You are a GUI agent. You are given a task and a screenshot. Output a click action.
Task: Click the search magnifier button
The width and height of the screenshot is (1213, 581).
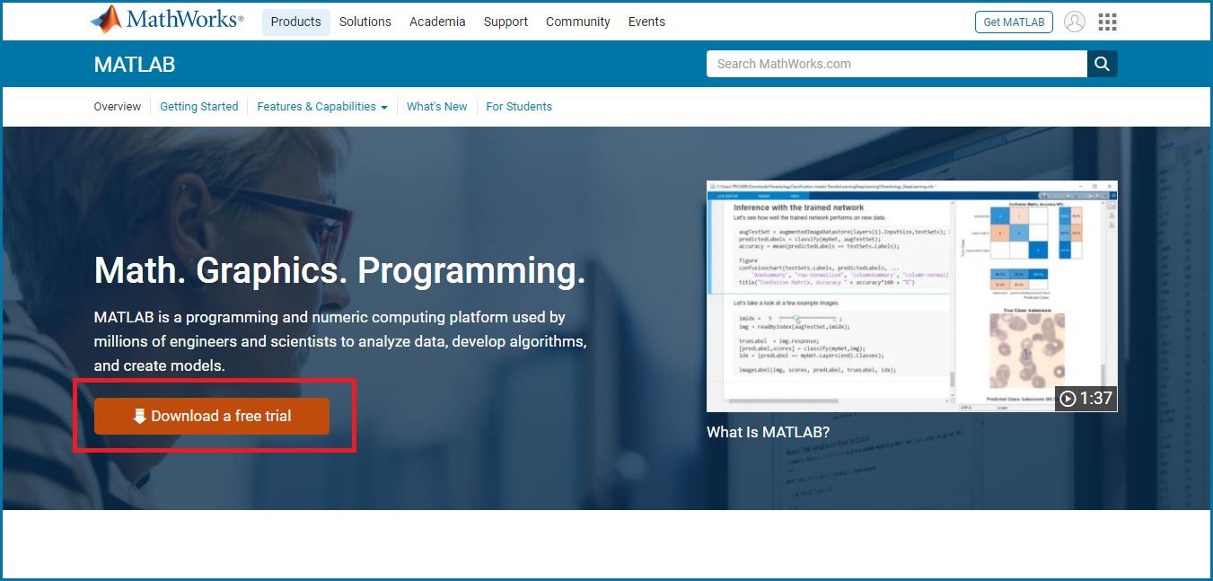tap(1103, 64)
